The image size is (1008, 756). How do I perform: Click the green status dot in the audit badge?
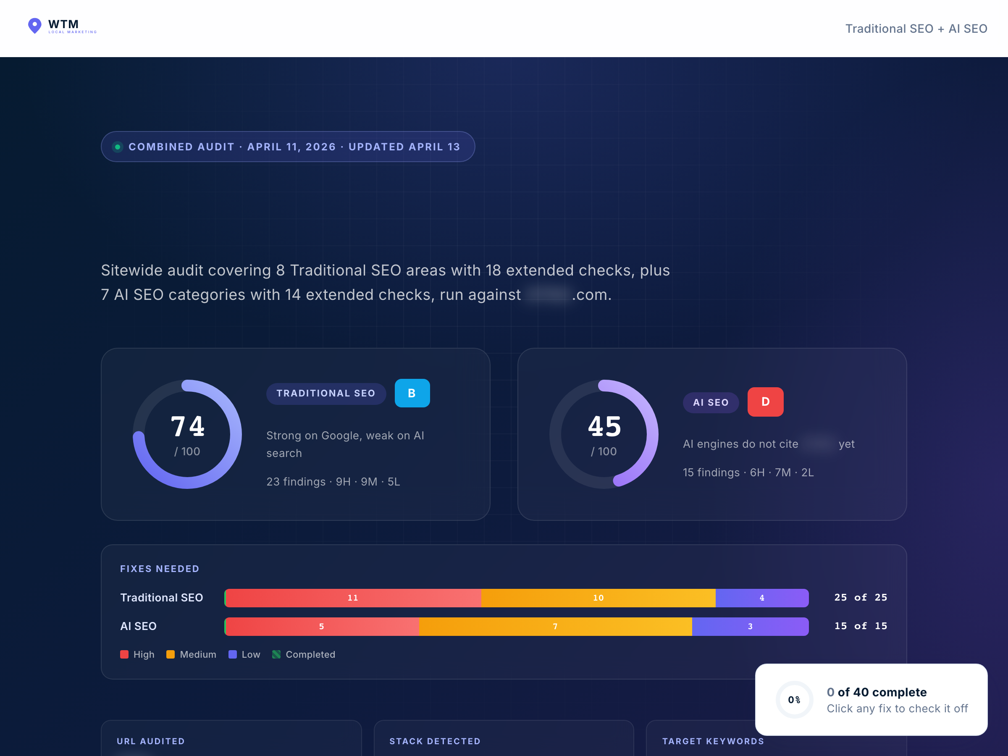[118, 147]
